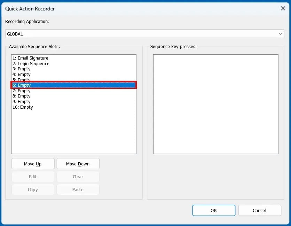Click the Clear button
The width and height of the screenshot is (291, 226).
click(x=78, y=177)
